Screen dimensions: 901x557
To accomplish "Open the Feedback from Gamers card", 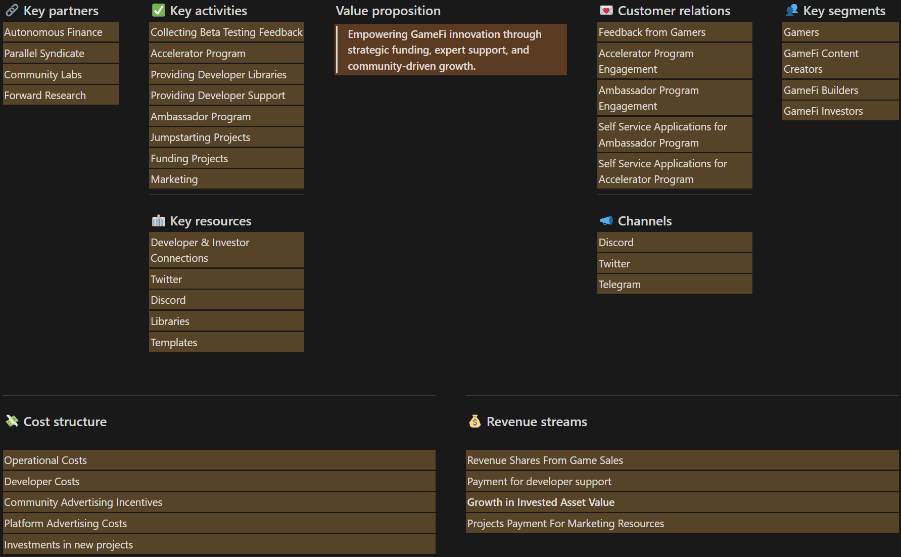I will tap(674, 32).
